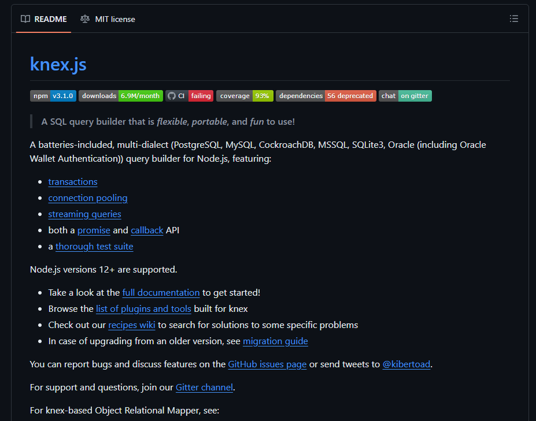Open the thorough test suite link
This screenshot has width=536, height=421.
click(x=94, y=247)
